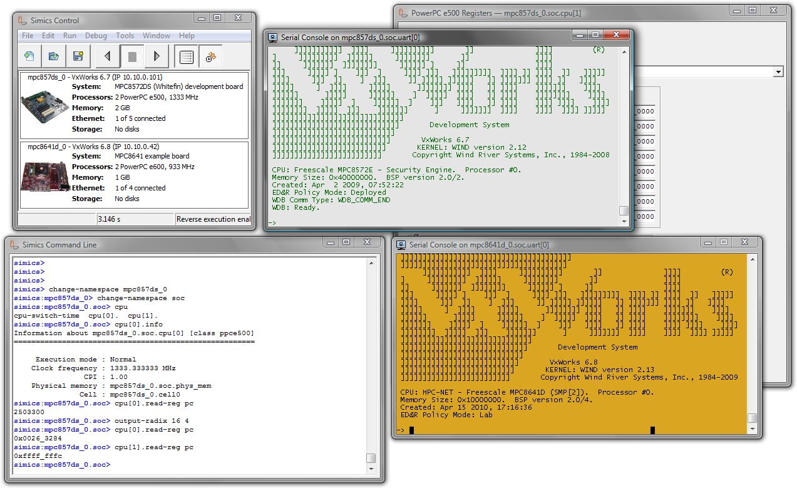This screenshot has width=797, height=488.
Task: Click the Execution mode : Normal line
Action: [86, 360]
